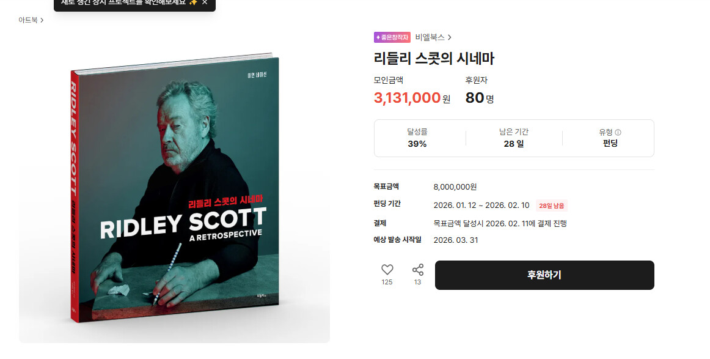Like the project with the heart icon
Image resolution: width=710 pixels, height=359 pixels.
pyautogui.click(x=387, y=270)
